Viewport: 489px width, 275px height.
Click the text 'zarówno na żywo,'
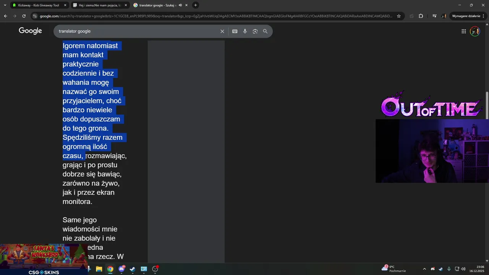[91, 183]
